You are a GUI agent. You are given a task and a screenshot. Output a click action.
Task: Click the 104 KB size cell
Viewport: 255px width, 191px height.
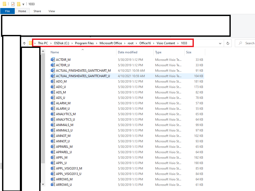coord(198,76)
